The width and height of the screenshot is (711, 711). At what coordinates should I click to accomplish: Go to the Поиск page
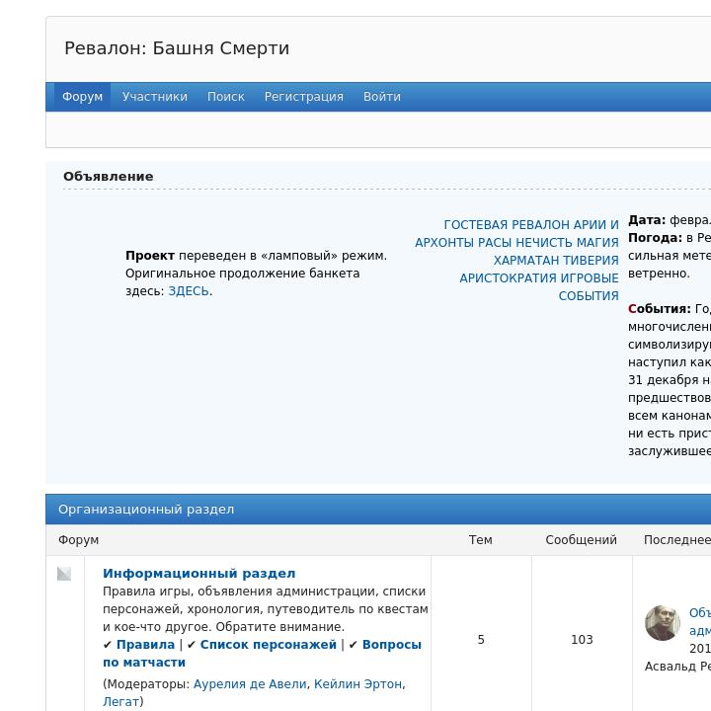tap(226, 97)
